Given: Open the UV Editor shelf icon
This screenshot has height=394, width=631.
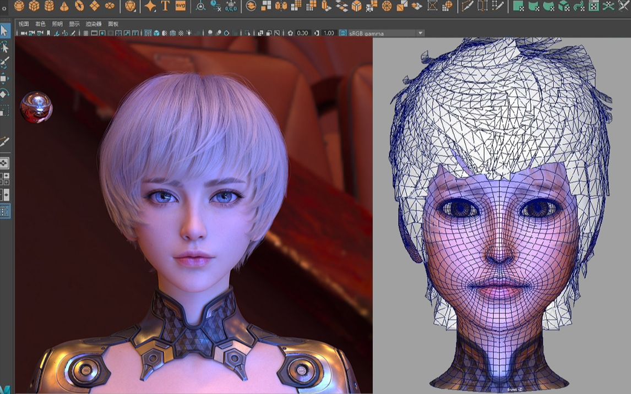Looking at the screenshot, I should click(x=594, y=6).
